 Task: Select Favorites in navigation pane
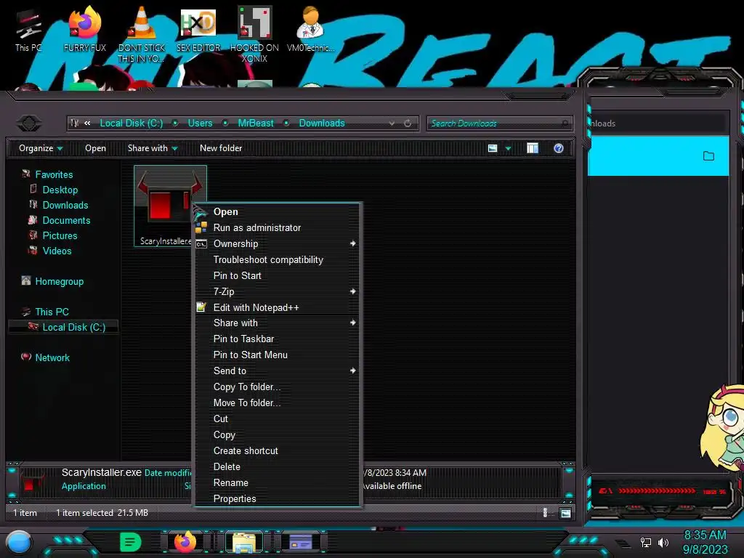click(x=54, y=174)
